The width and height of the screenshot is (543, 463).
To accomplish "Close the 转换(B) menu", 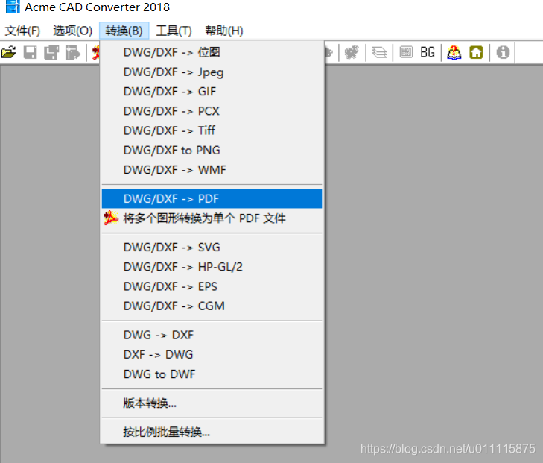I will click(124, 31).
